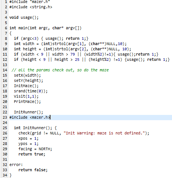
Task: Click line number 25 in the gutter
Action: click(x=5, y=128)
